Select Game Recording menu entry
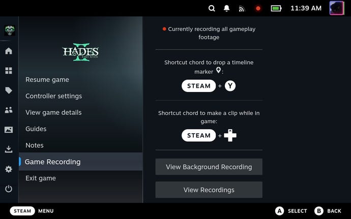Image resolution: width=351 pixels, height=219 pixels. [x=80, y=162]
